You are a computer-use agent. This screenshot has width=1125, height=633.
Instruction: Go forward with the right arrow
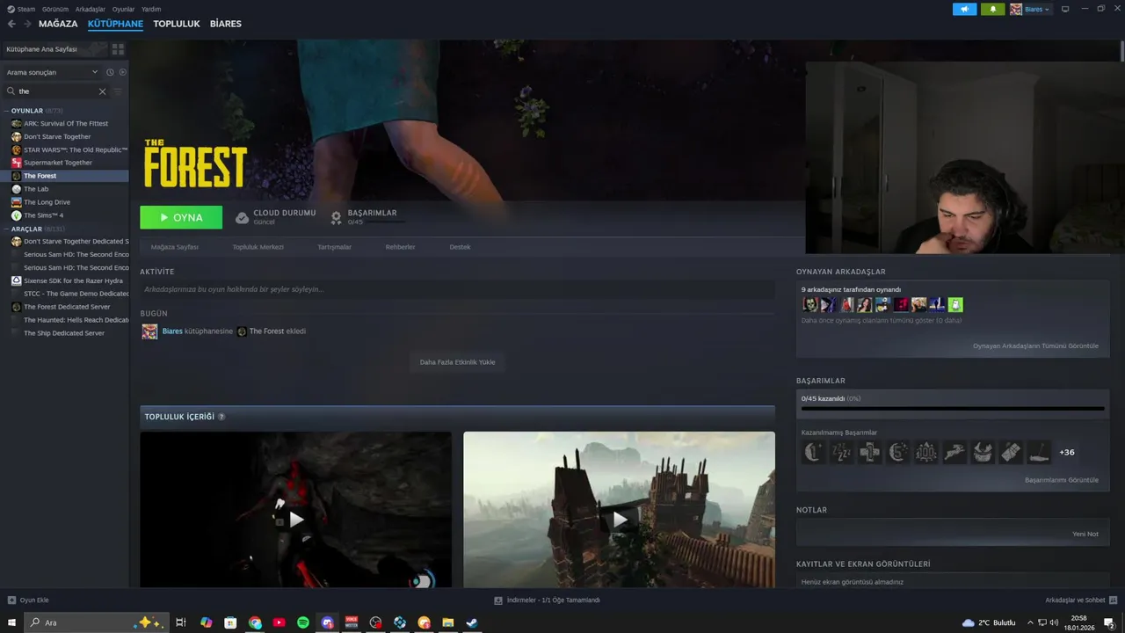click(27, 24)
